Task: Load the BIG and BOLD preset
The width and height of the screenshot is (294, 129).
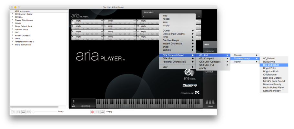Action: click(274, 65)
